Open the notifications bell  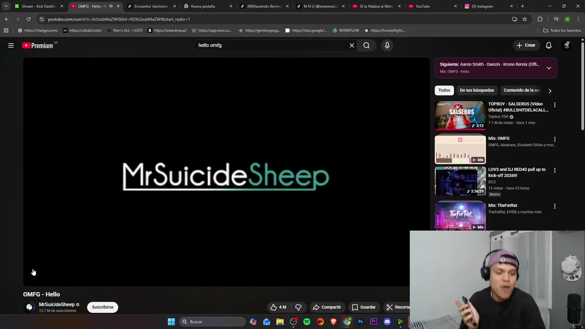(548, 45)
